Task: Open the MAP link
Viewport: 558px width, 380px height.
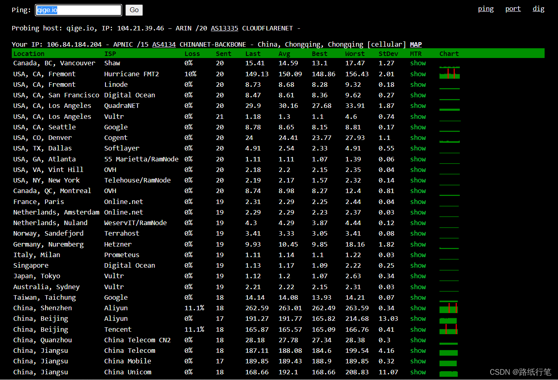Action: pyautogui.click(x=416, y=45)
